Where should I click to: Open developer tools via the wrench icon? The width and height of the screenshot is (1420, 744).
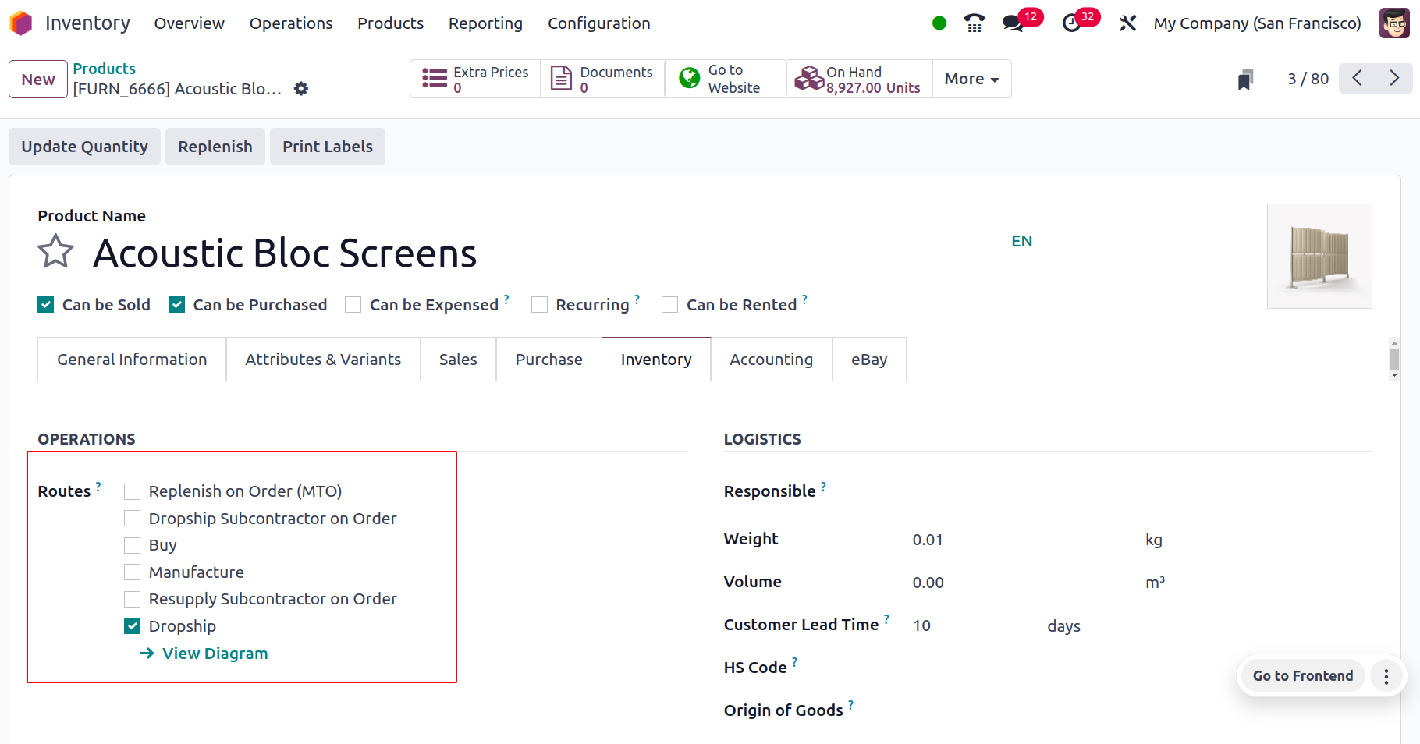coord(1127,23)
